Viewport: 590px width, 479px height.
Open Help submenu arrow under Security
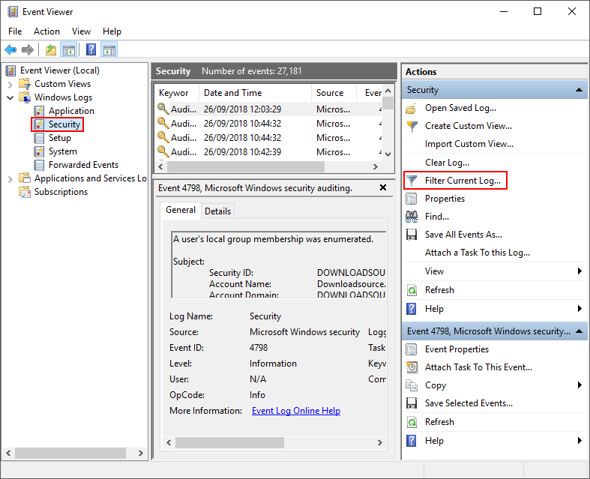(580, 309)
